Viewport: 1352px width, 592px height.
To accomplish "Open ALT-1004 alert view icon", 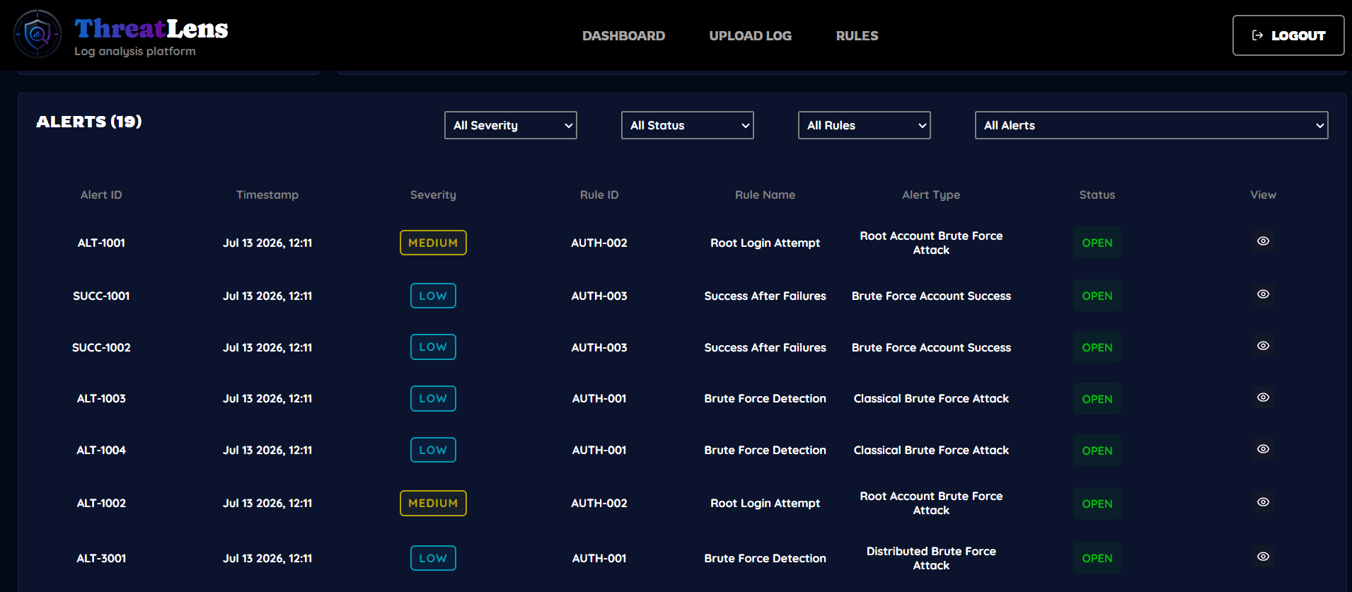I will (1263, 449).
